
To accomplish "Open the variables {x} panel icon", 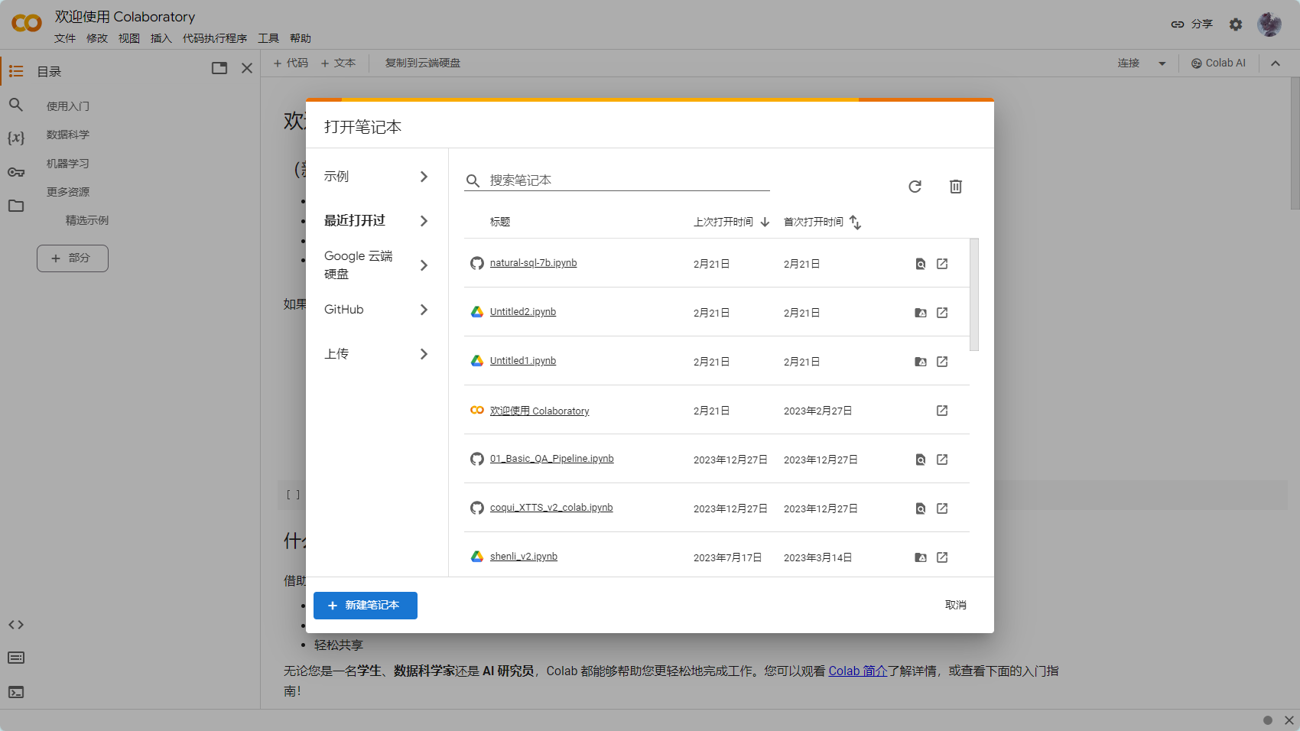I will [16, 138].
